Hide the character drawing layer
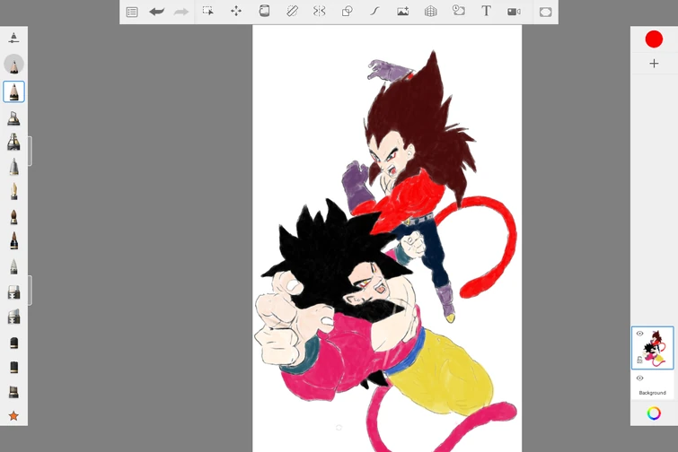678x452 pixels. point(639,334)
